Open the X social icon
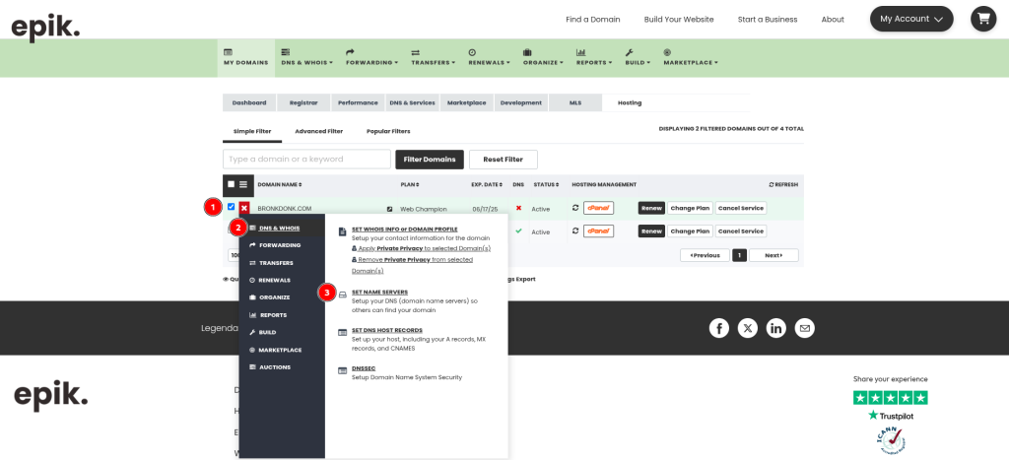1009x460 pixels. (x=748, y=328)
